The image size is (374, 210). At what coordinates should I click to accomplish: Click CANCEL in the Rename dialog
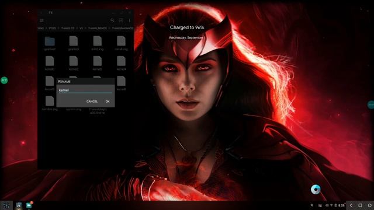[x=92, y=101]
